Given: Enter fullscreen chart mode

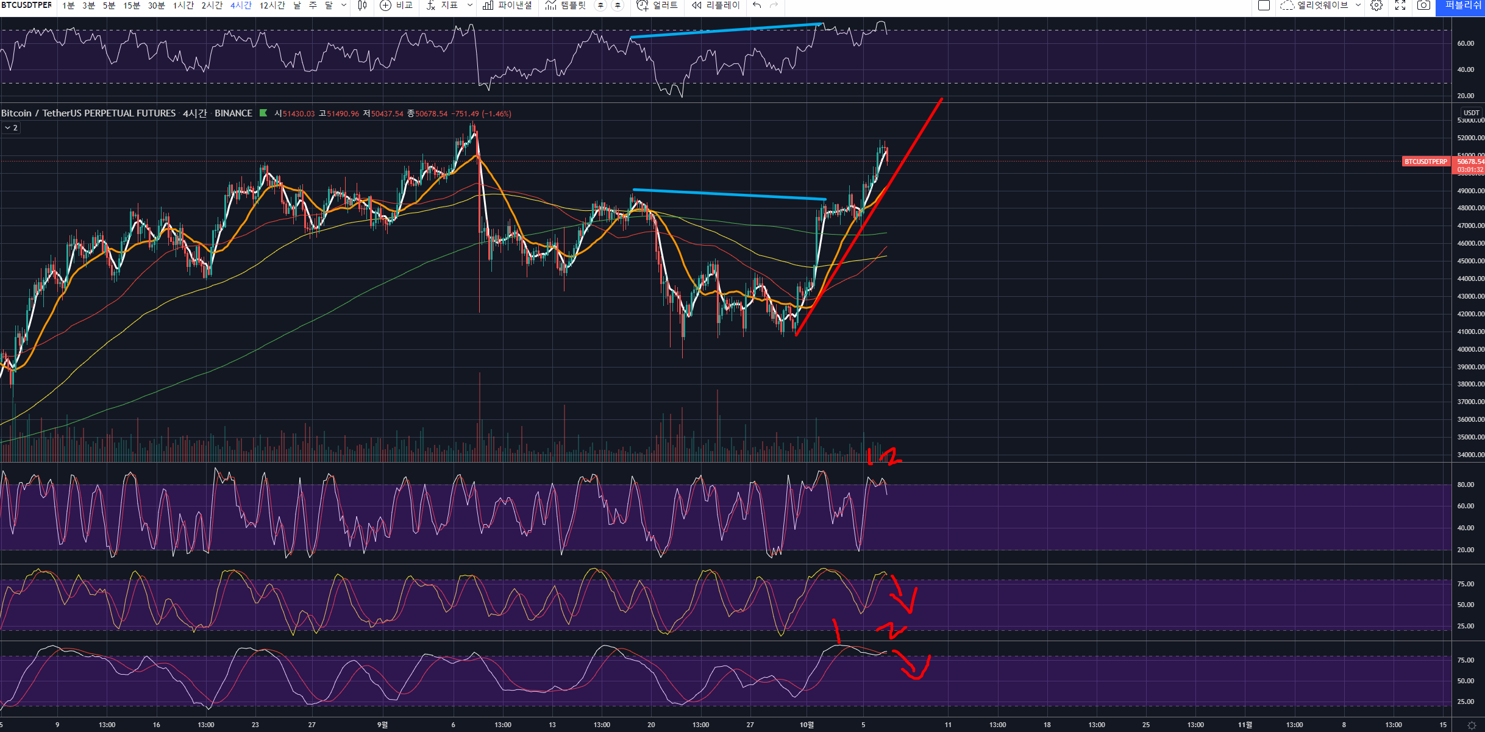Looking at the screenshot, I should (x=1400, y=5).
